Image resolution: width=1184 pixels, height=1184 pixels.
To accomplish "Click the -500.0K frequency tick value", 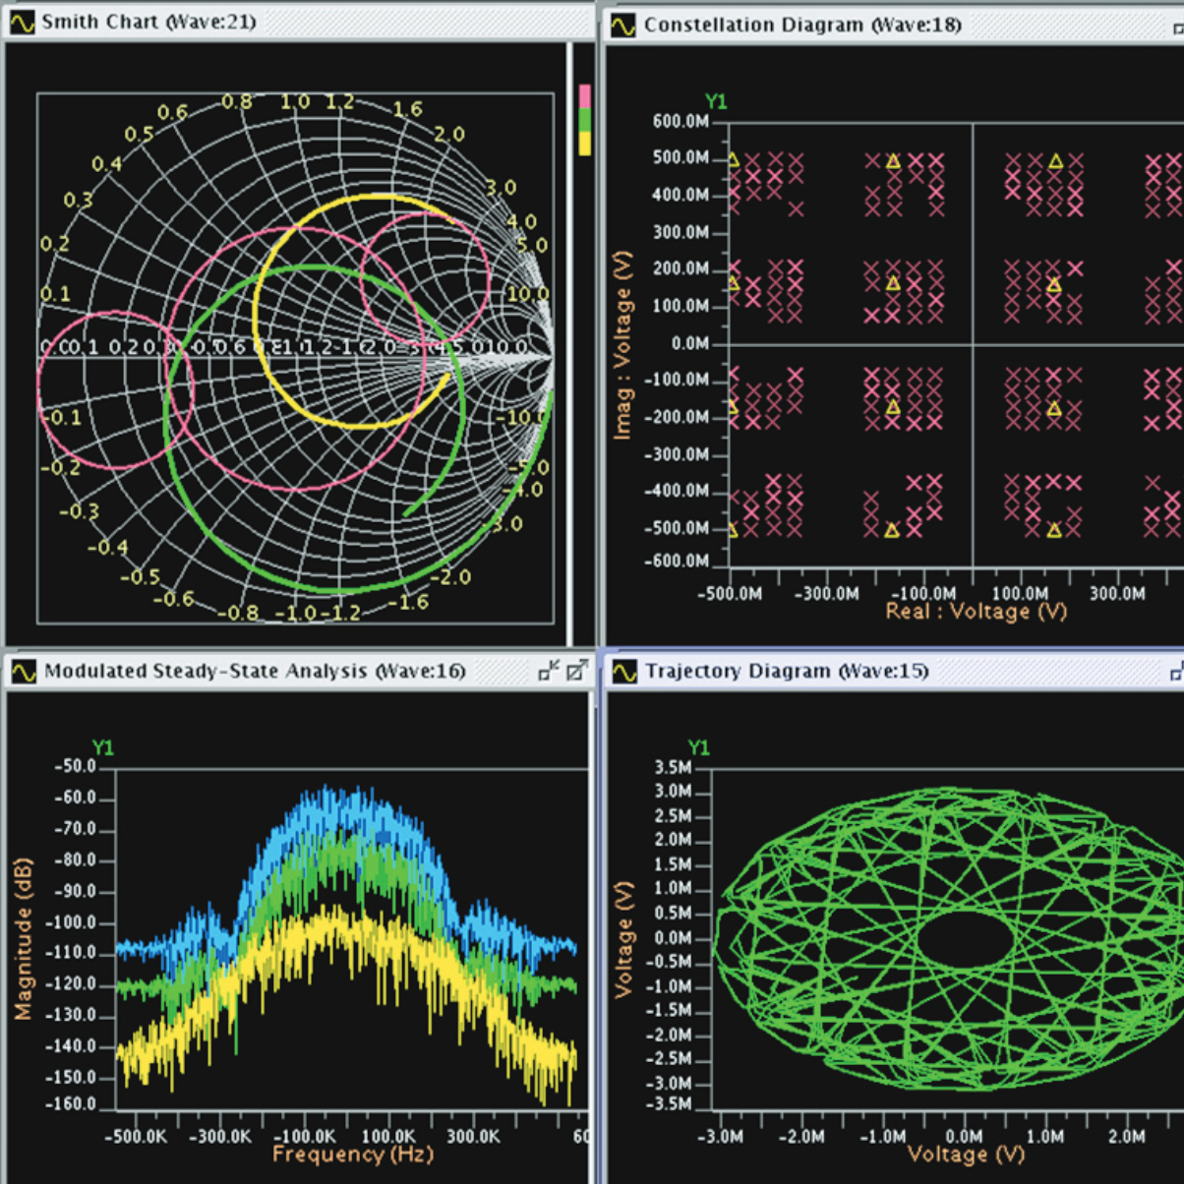I will pyautogui.click(x=135, y=1137).
